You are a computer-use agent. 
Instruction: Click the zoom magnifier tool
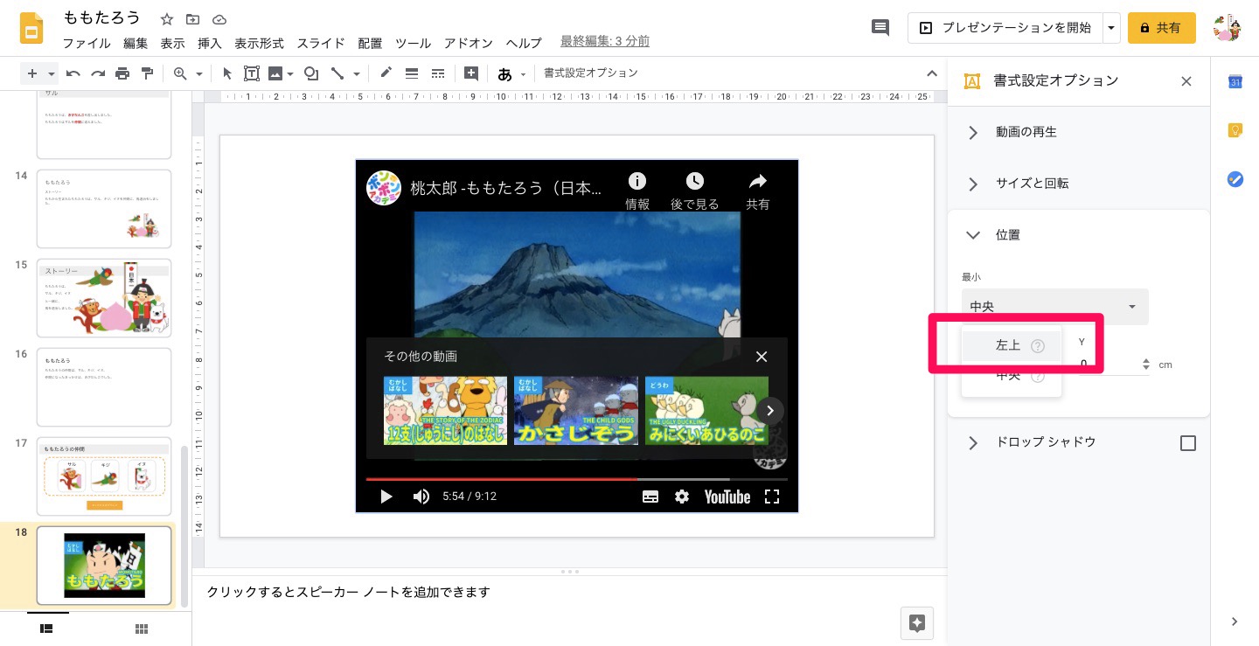(x=181, y=73)
